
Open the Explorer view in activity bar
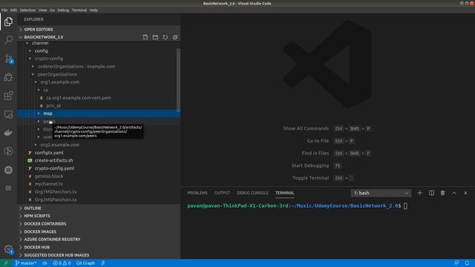(8, 22)
